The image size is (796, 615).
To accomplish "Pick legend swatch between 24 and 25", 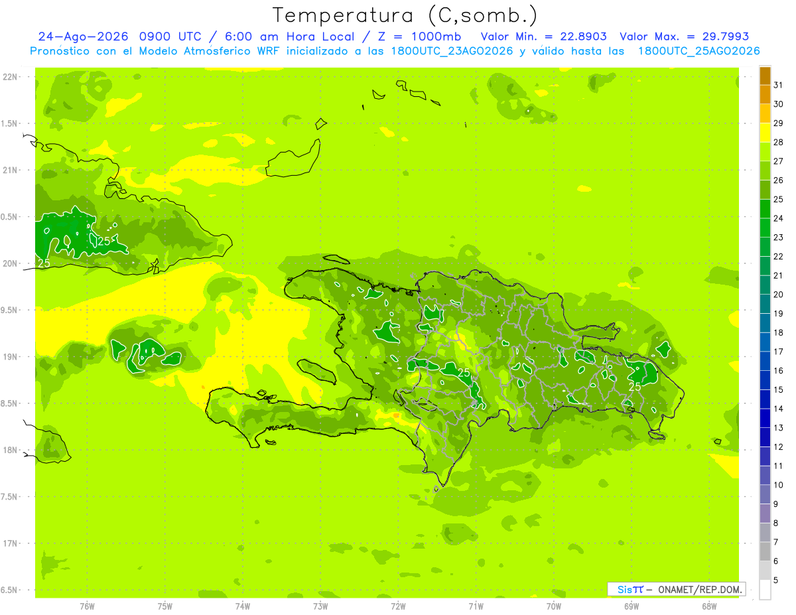I will click(x=765, y=209).
